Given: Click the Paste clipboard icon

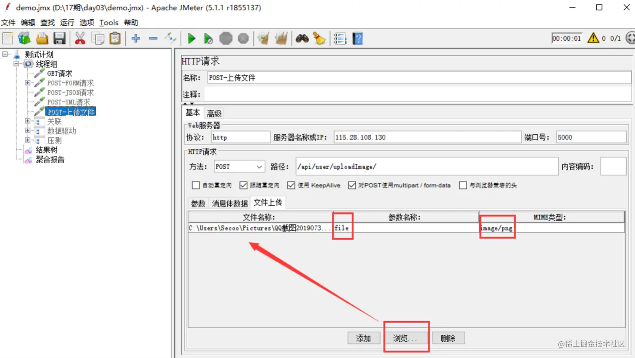Looking at the screenshot, I should point(115,39).
